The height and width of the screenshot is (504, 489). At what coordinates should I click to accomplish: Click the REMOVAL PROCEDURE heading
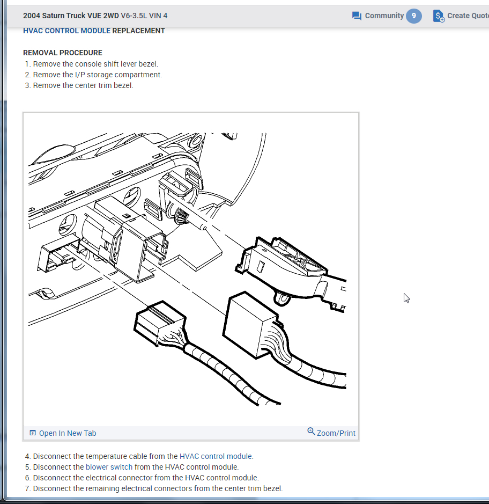(63, 53)
